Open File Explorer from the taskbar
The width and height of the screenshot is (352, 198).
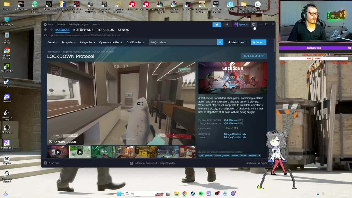click(x=176, y=194)
